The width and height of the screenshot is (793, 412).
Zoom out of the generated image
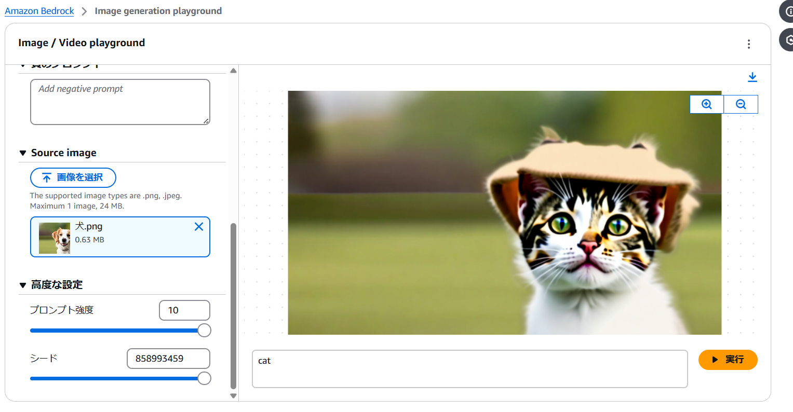click(x=741, y=104)
